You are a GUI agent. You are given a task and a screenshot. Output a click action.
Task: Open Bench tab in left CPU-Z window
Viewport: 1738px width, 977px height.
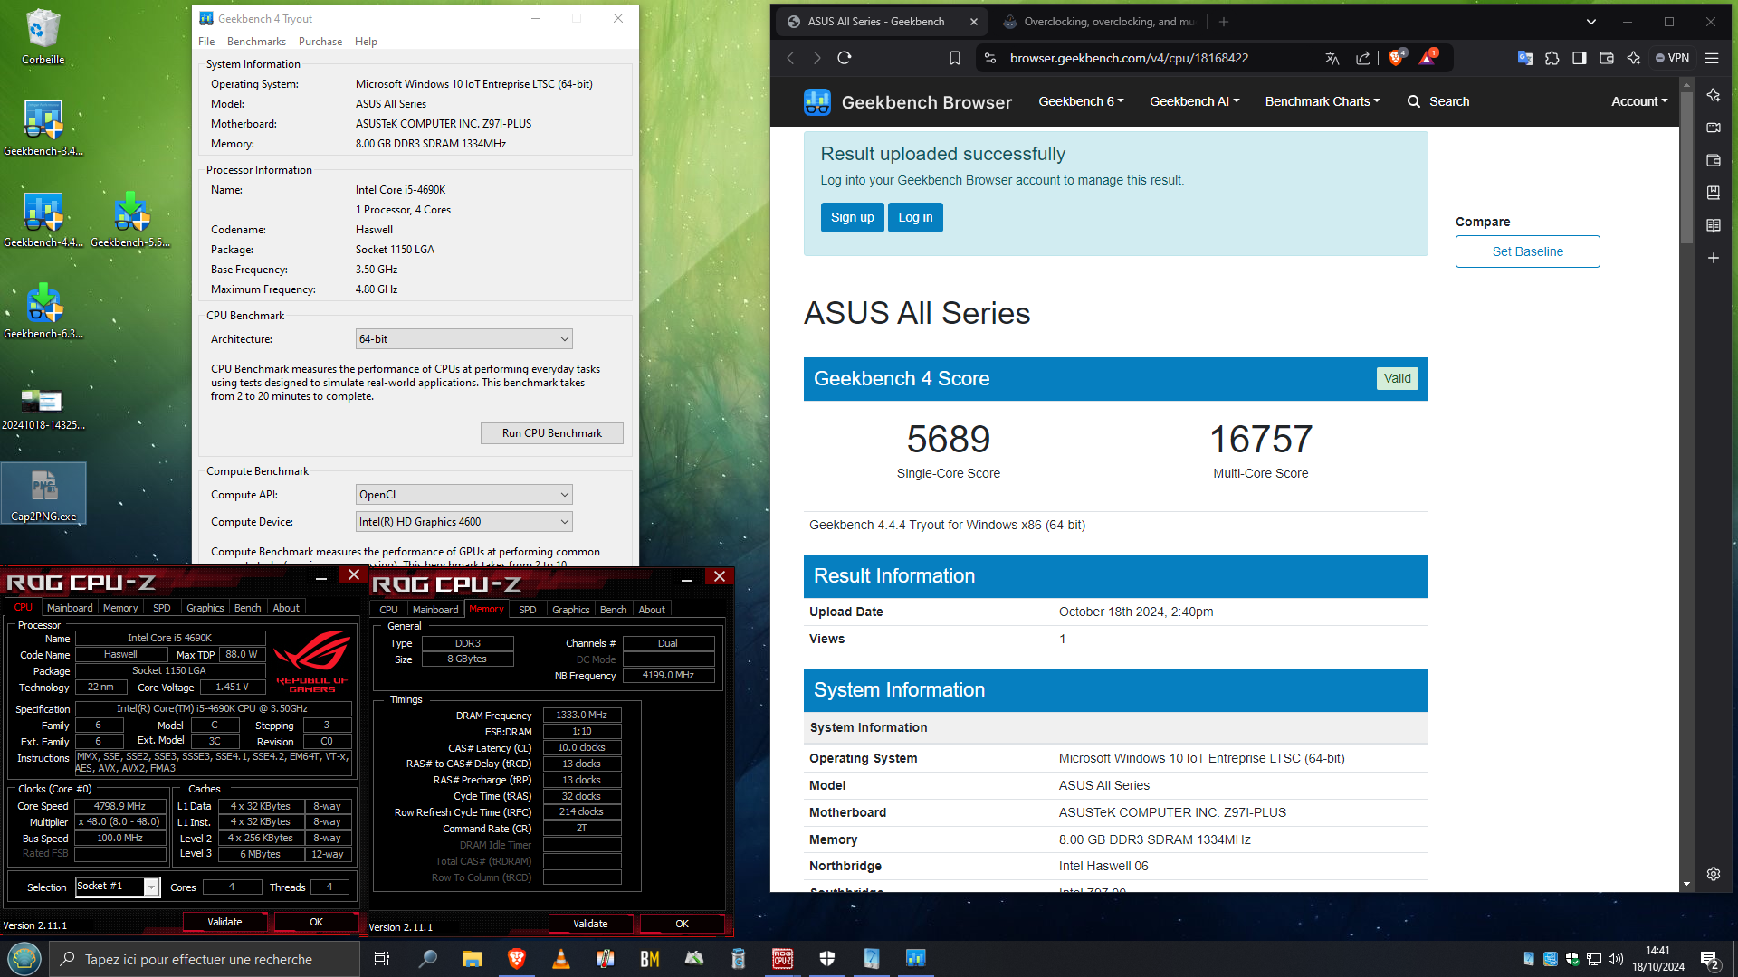point(247,608)
